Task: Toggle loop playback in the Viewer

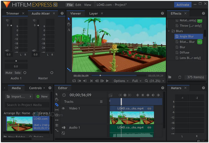Action: tap(74, 81)
